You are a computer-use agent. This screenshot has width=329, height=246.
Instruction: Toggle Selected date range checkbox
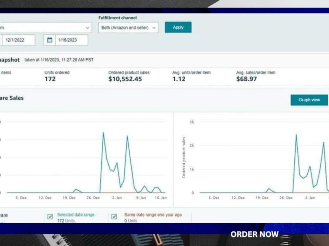click(50, 216)
